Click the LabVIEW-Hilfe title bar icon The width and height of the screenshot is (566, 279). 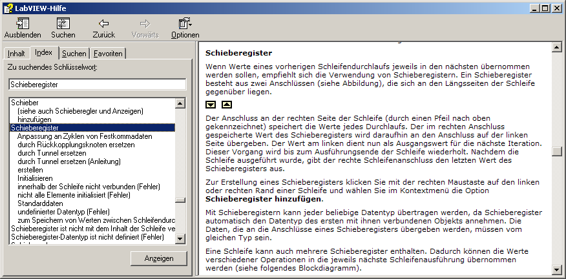pyautogui.click(x=8, y=8)
